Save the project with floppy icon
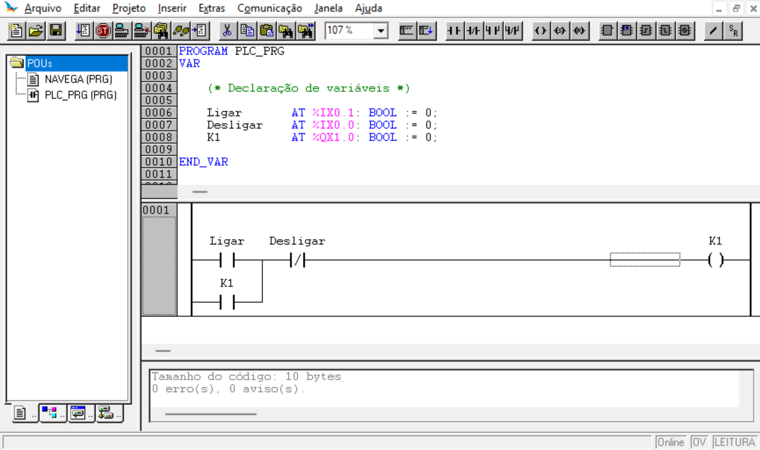The height and width of the screenshot is (450, 760). point(56,30)
